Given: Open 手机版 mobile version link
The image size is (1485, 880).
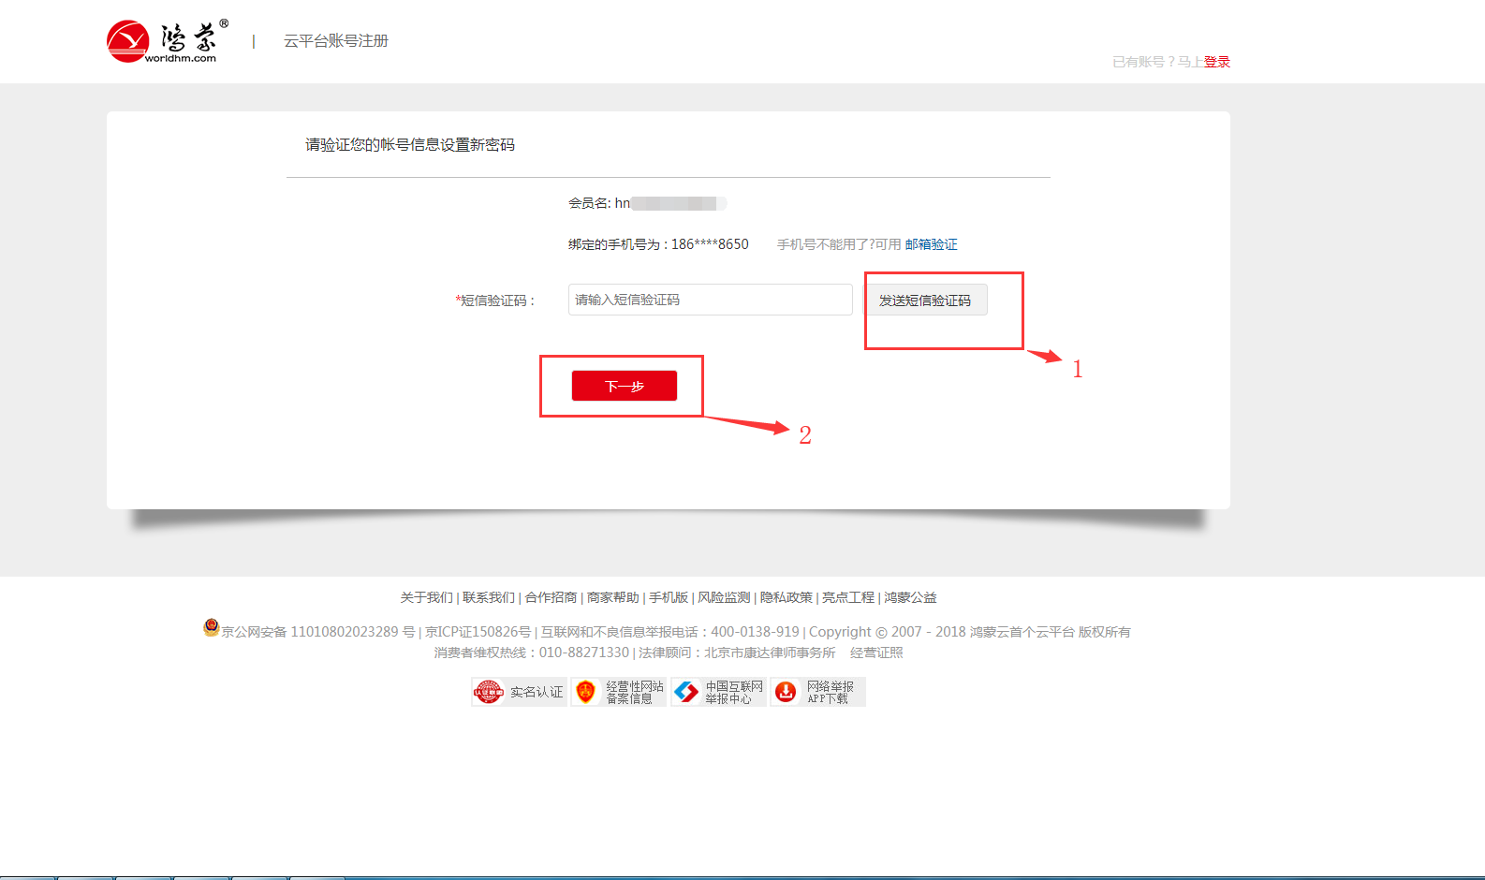Looking at the screenshot, I should click(x=669, y=597).
